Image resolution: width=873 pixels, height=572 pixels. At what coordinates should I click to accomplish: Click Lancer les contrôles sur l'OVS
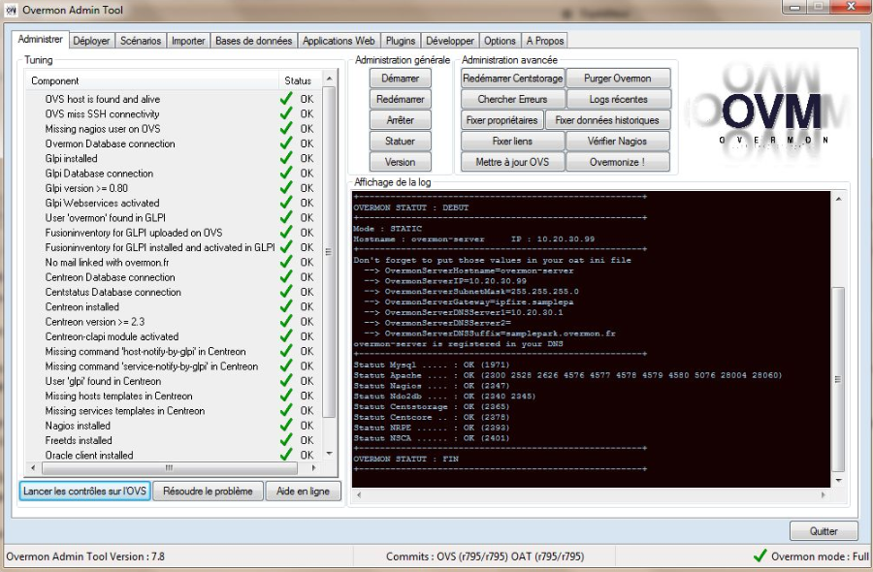click(x=84, y=492)
